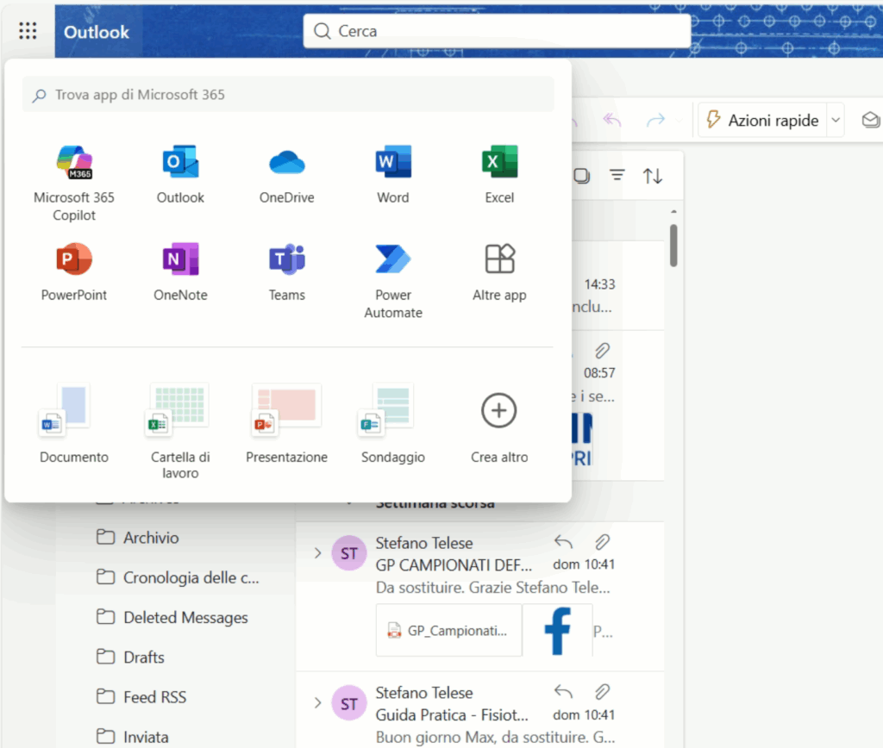
Task: Click the Trova app di Microsoft 365 field
Action: (288, 95)
